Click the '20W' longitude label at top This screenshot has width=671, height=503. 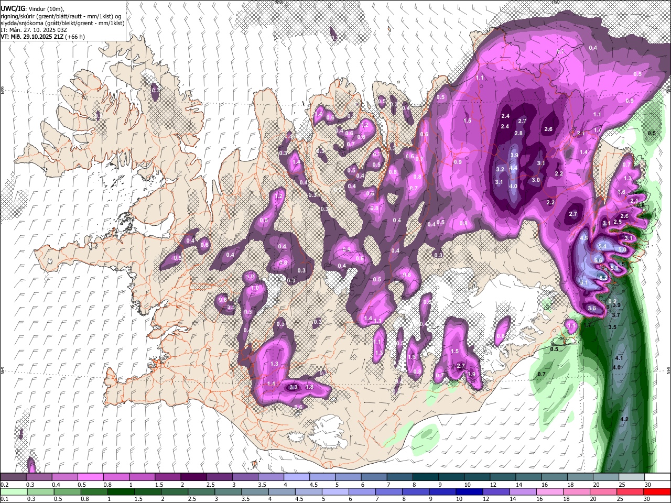coord(278,2)
